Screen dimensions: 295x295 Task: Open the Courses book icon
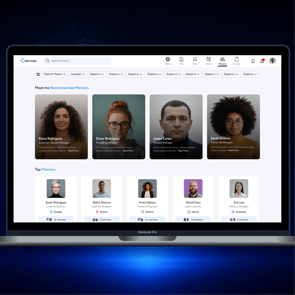(x=237, y=59)
